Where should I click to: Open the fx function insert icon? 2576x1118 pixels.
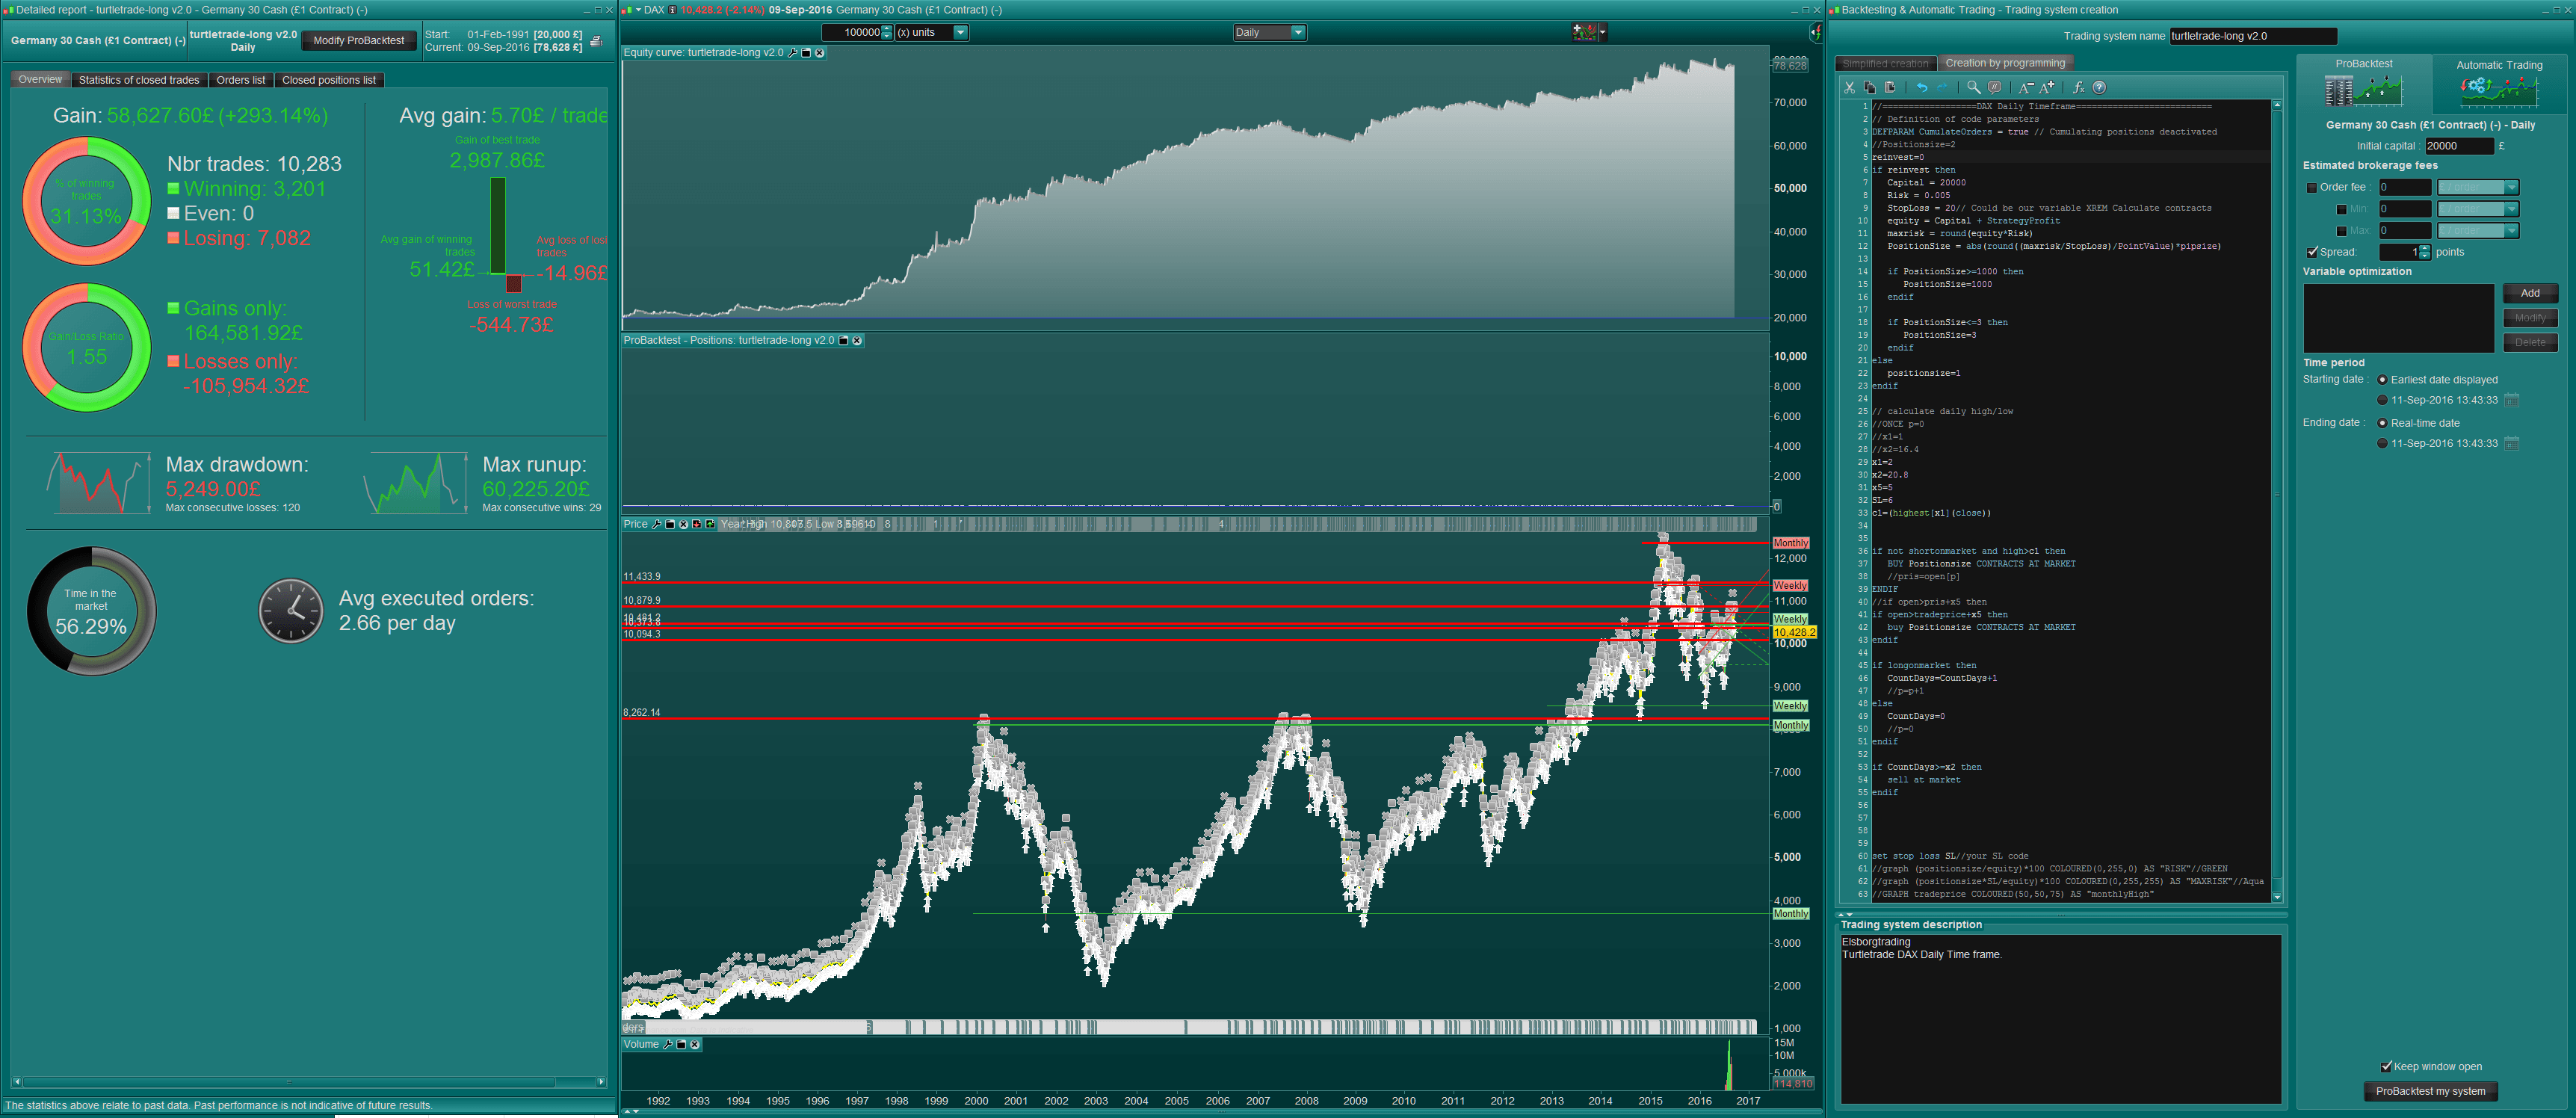2078,88
